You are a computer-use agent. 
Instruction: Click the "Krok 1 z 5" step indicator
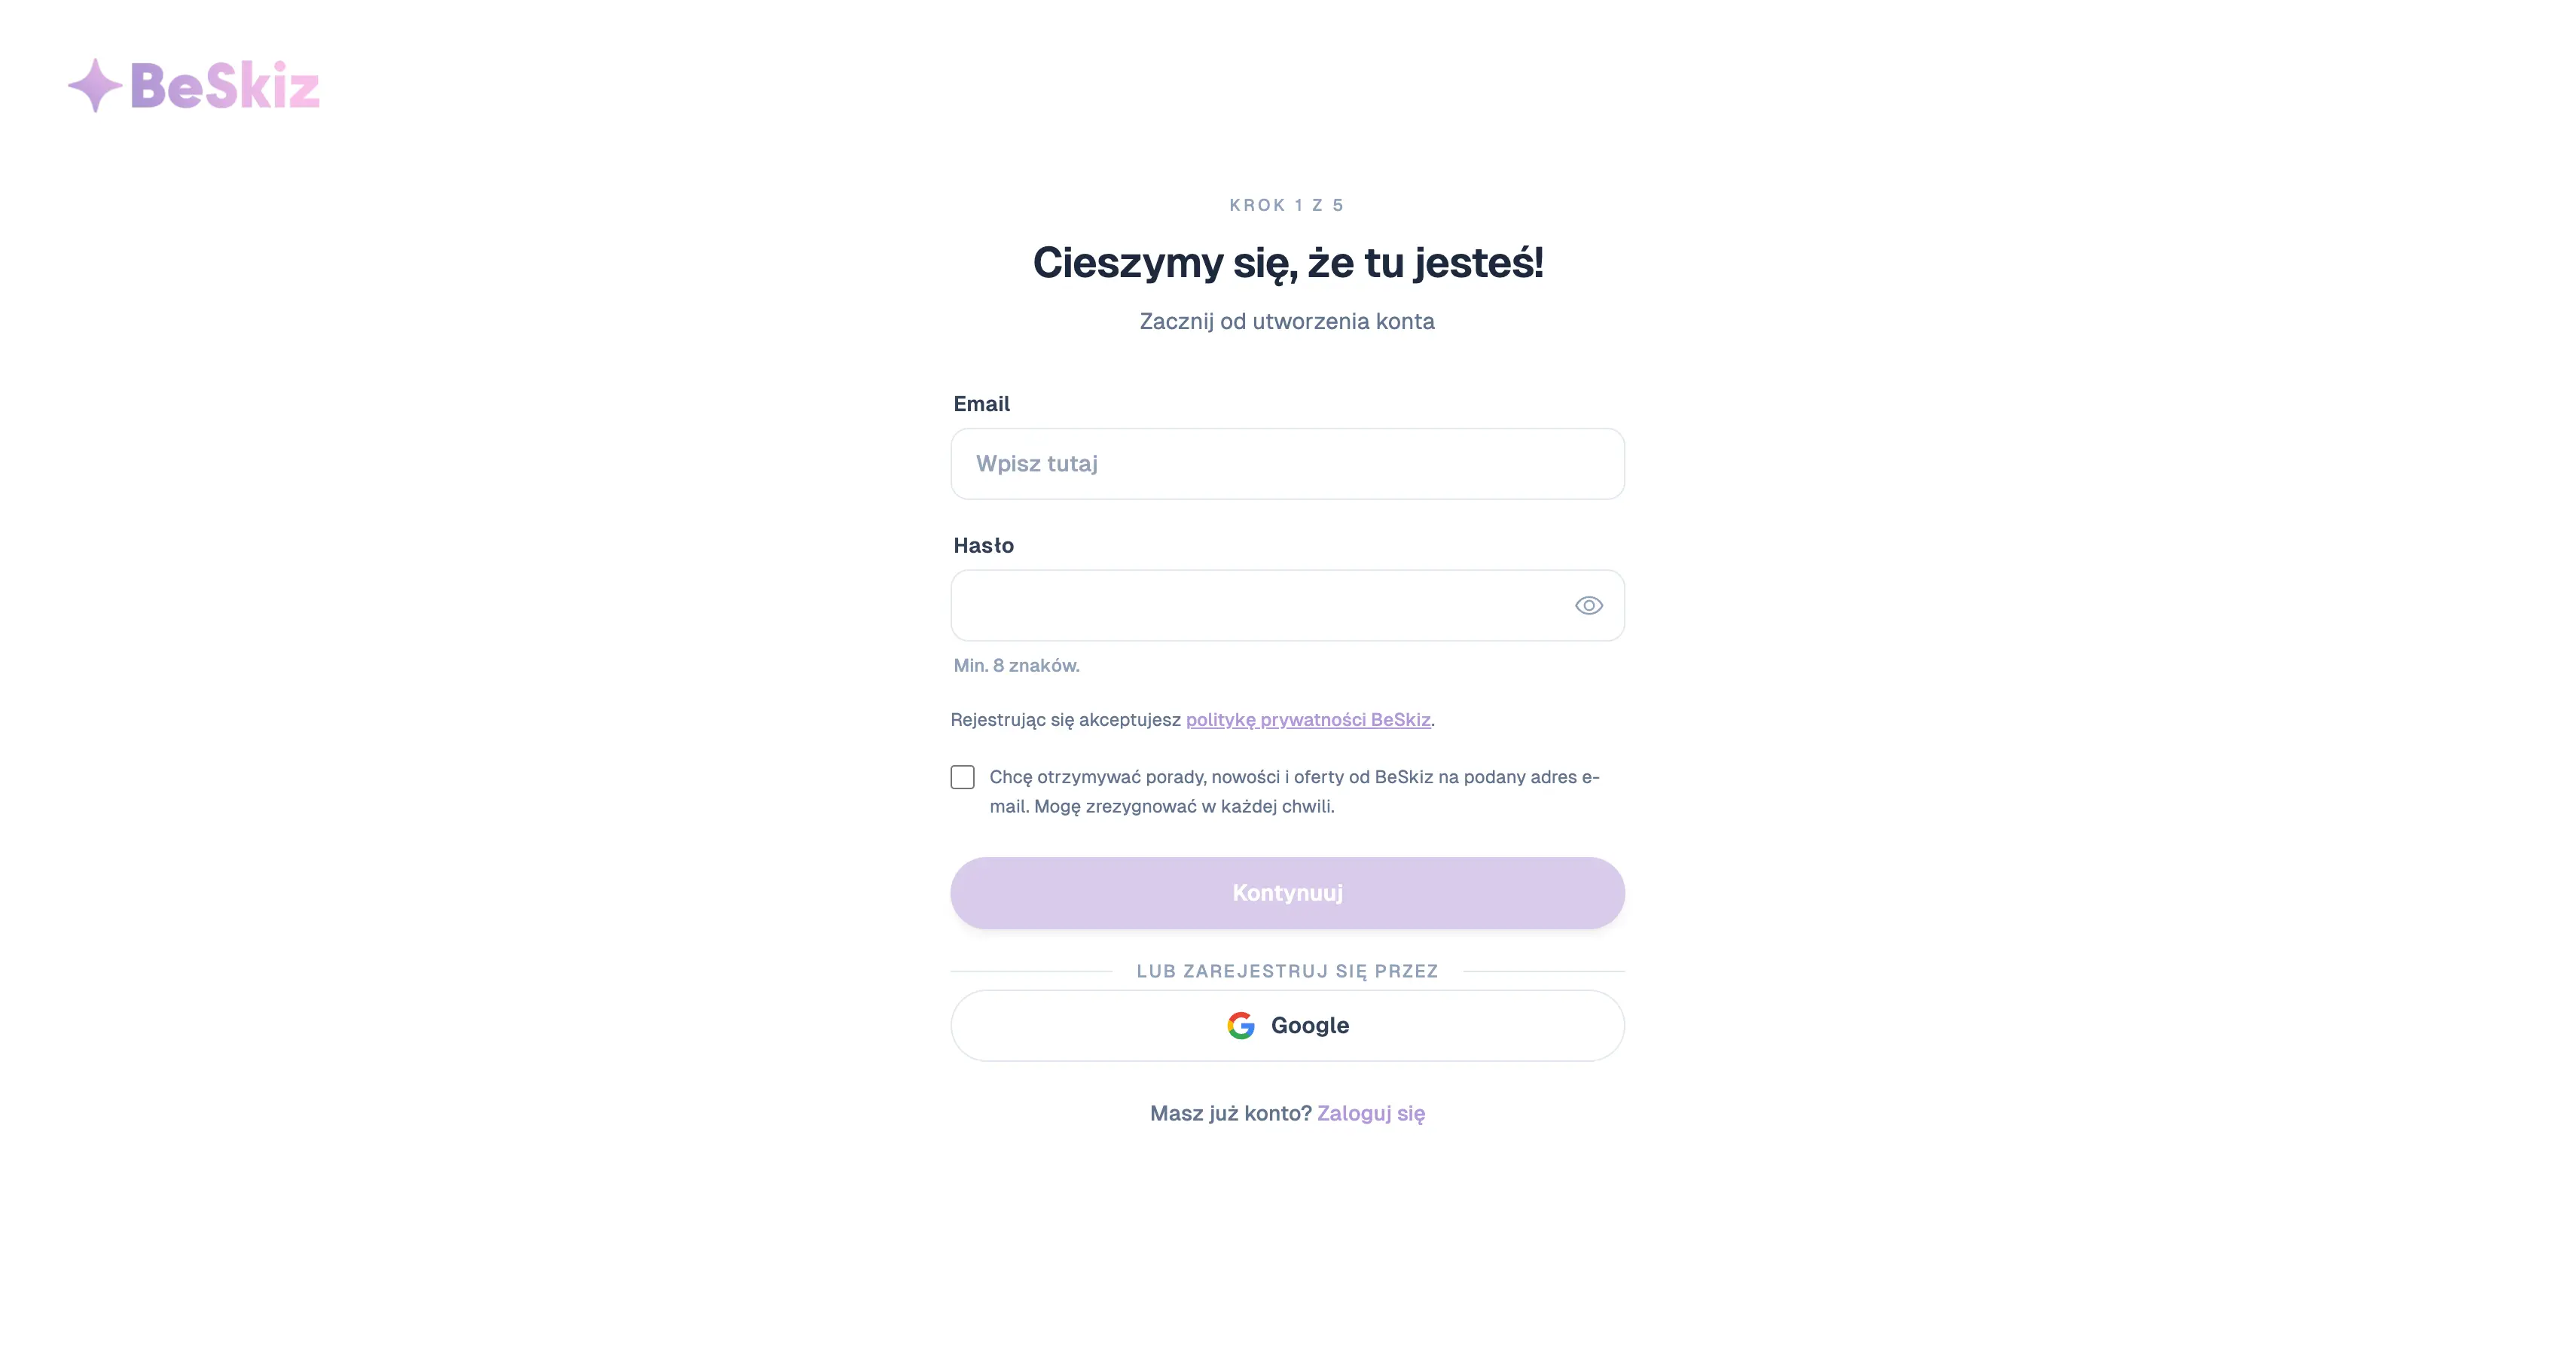[x=1286, y=205]
